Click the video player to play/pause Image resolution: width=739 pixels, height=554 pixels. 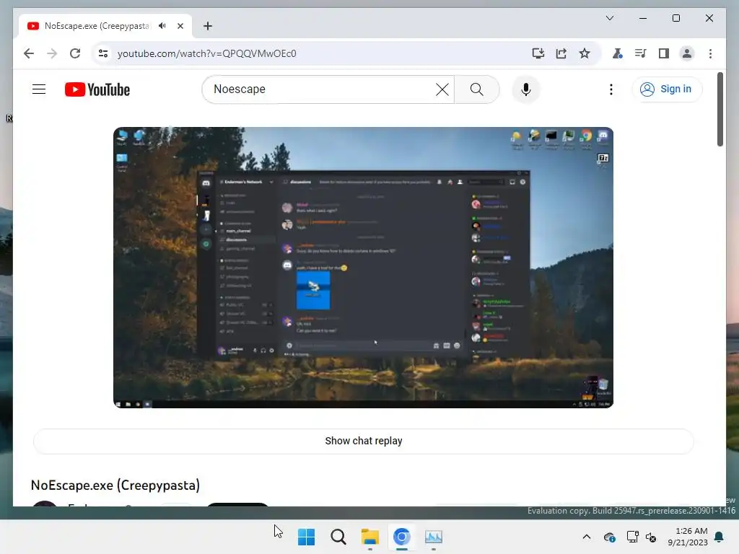point(364,267)
